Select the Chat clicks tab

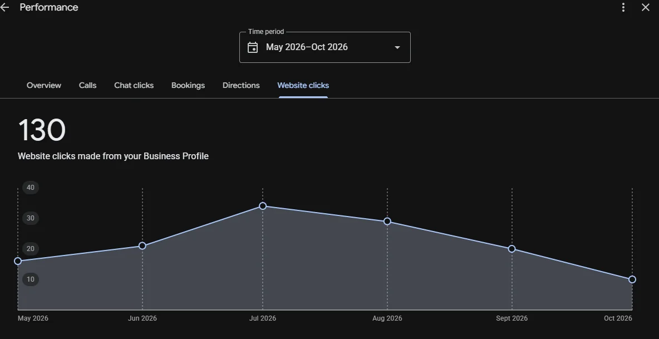(134, 85)
